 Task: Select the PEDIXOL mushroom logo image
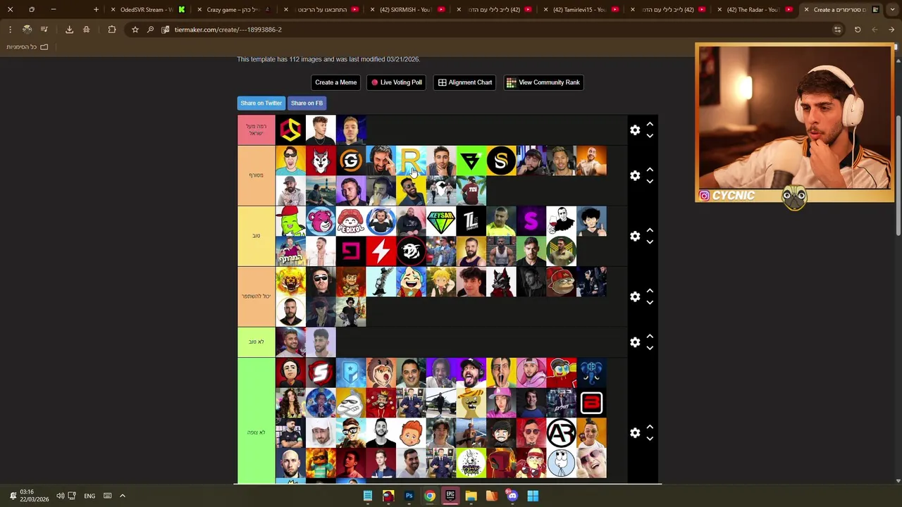click(x=351, y=221)
